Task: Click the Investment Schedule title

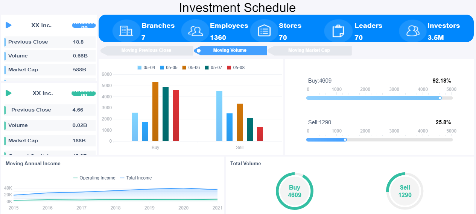Action: tap(237, 8)
